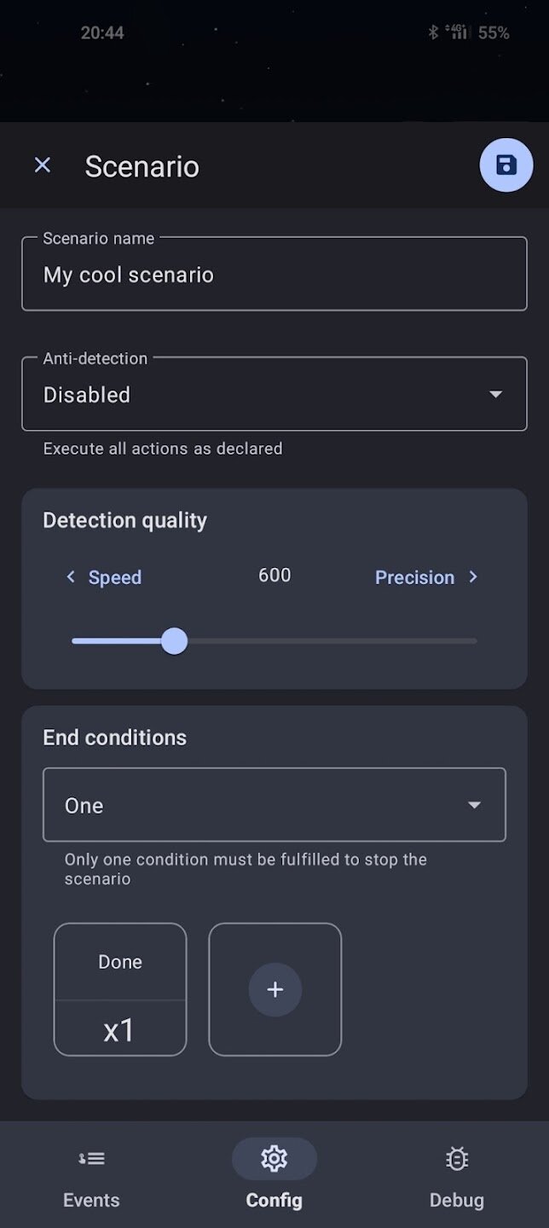Tap the x1 count on Done card

[x=120, y=1030]
